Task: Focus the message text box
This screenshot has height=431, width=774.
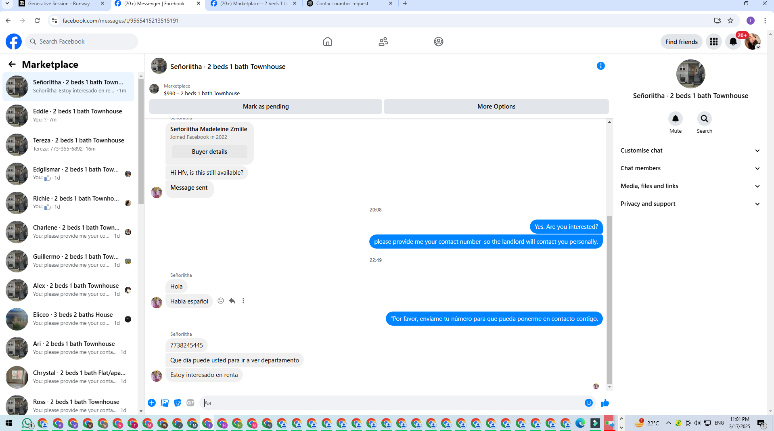Action: click(391, 403)
